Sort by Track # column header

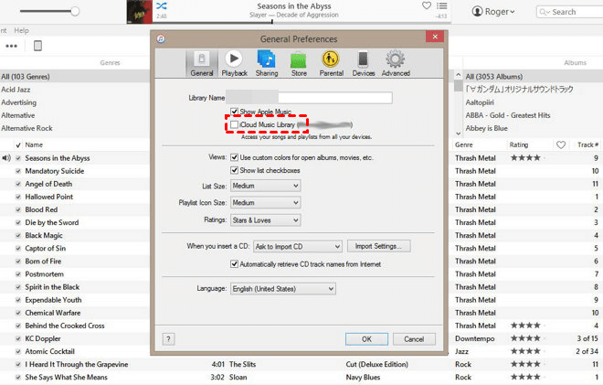[587, 144]
